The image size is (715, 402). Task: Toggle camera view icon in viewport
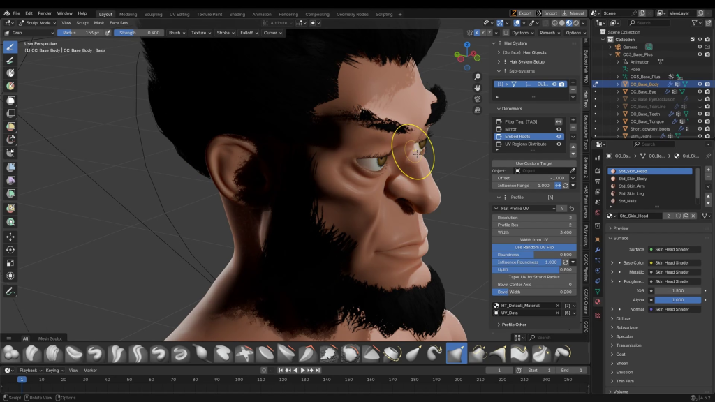pos(478,99)
